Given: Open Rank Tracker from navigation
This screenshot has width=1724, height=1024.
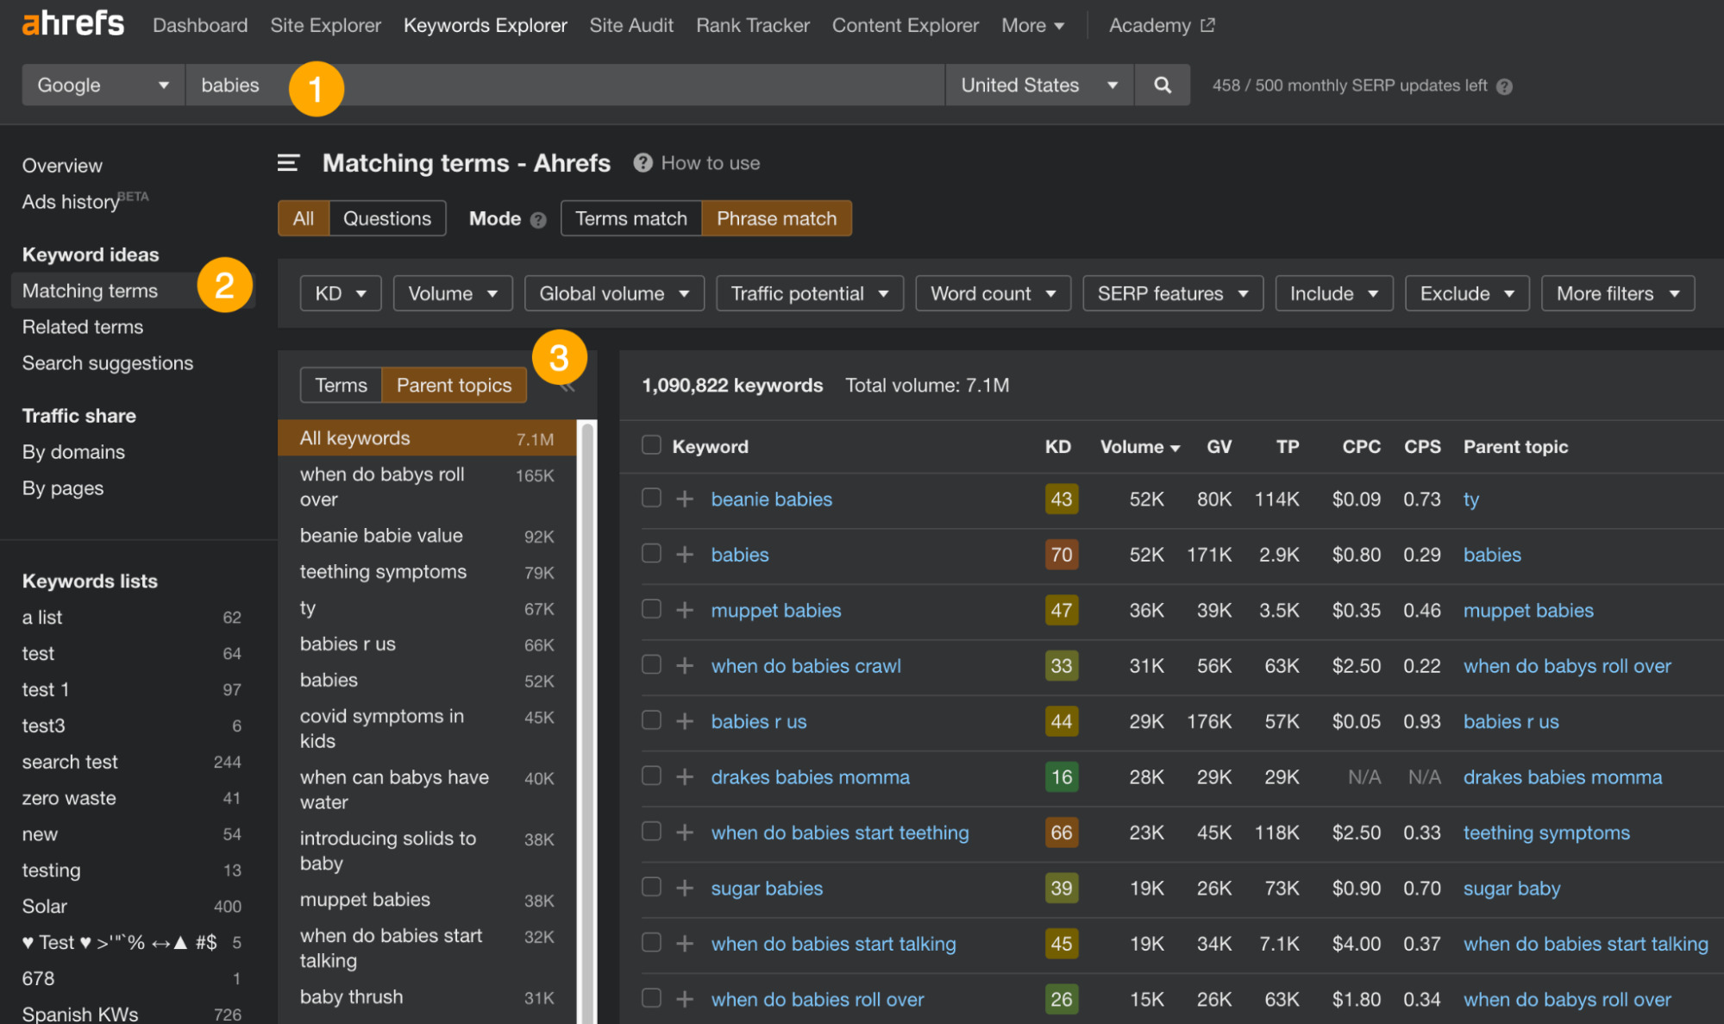Looking at the screenshot, I should [x=753, y=25].
